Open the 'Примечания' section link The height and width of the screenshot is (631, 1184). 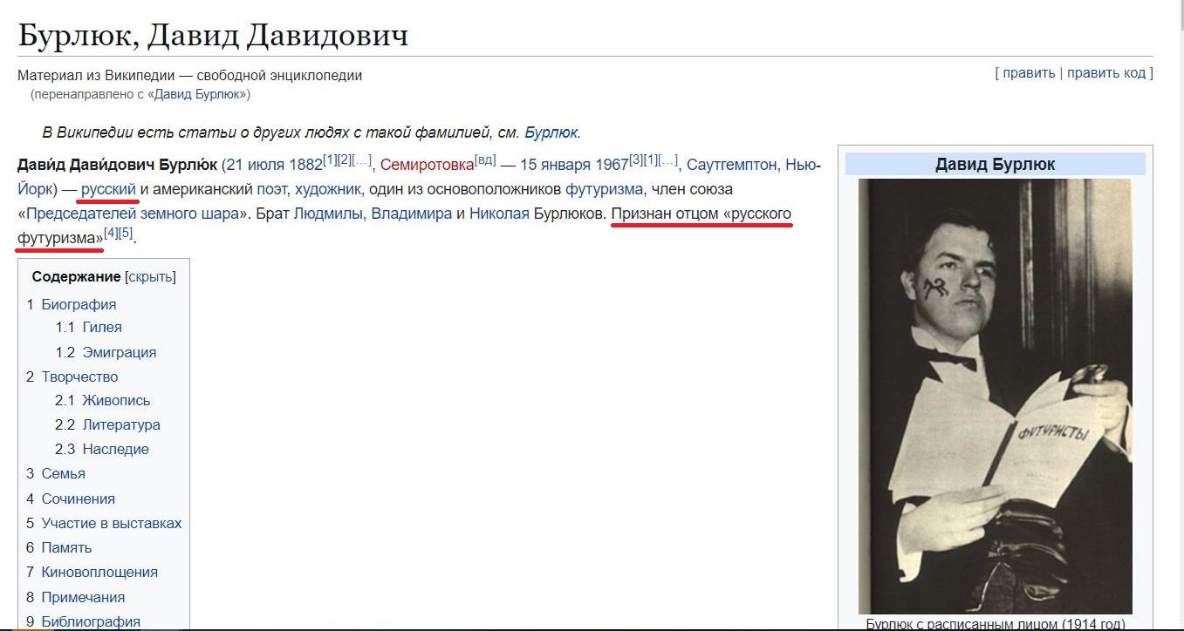[83, 597]
